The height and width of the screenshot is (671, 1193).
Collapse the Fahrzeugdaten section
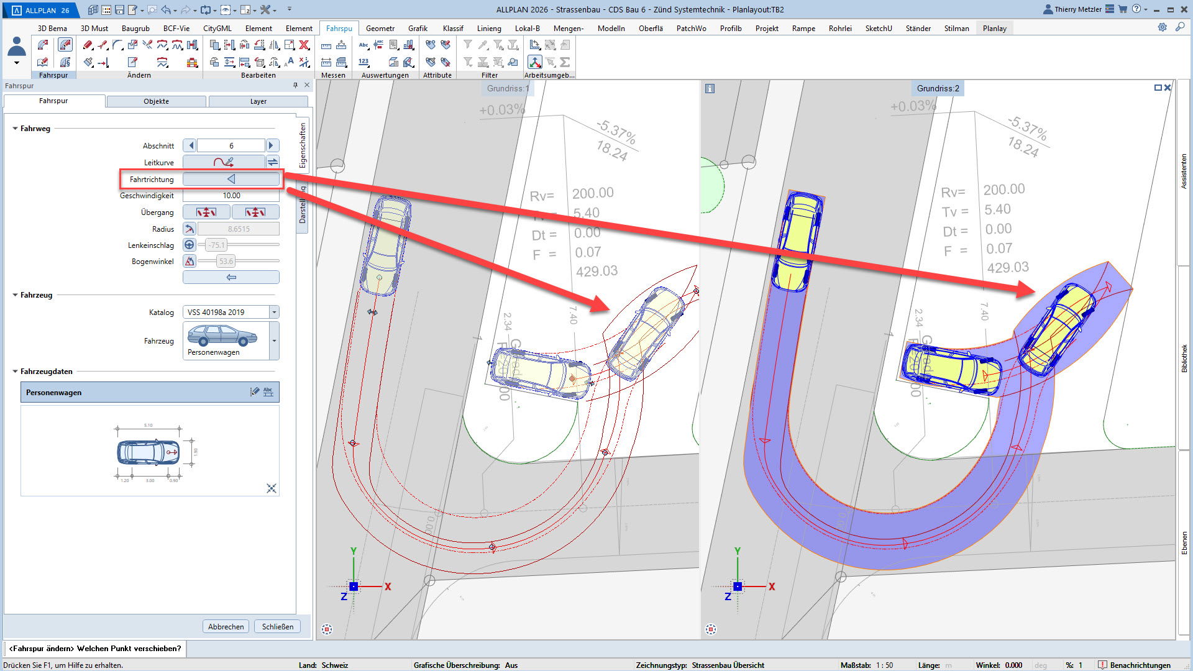(x=16, y=372)
